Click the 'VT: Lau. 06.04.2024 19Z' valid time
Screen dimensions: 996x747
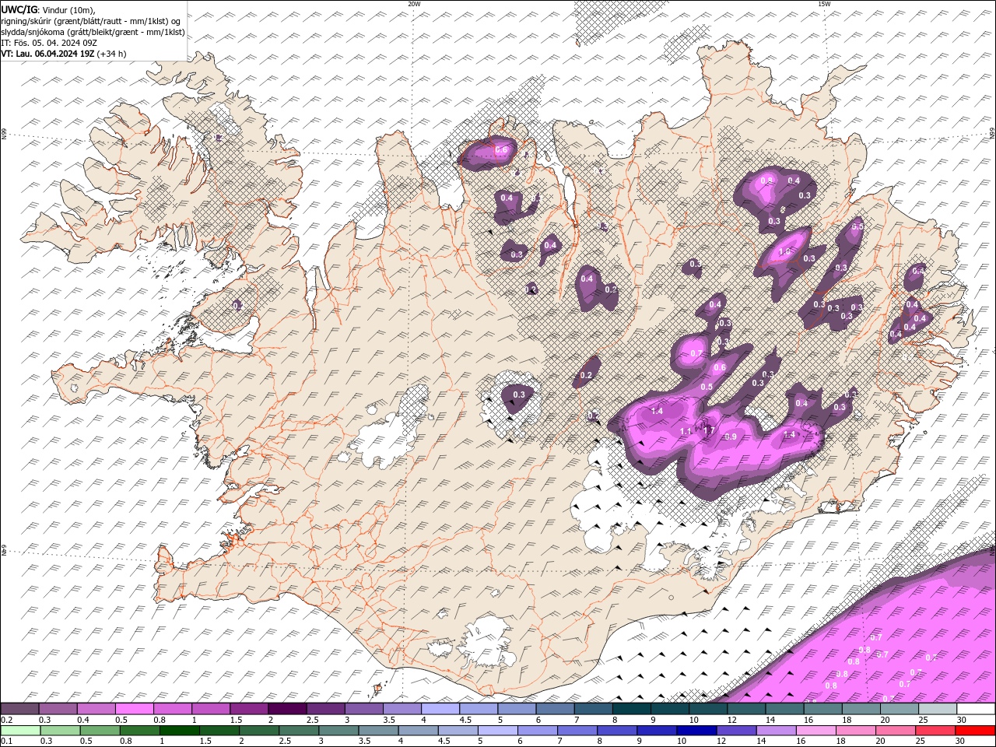(47, 54)
